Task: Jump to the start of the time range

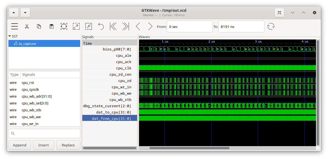Action: point(113,26)
